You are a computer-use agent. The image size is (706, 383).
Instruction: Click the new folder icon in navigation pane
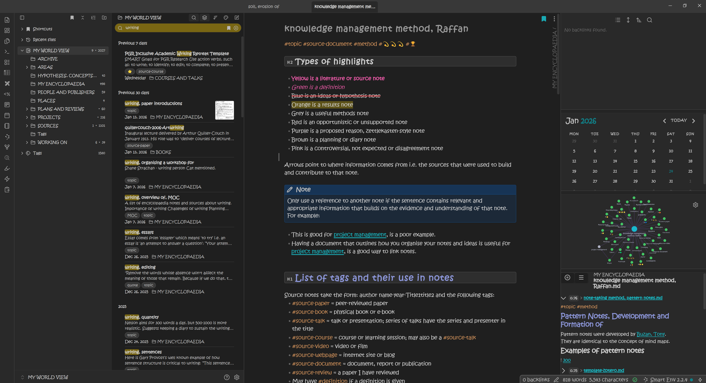pyautogui.click(x=104, y=18)
